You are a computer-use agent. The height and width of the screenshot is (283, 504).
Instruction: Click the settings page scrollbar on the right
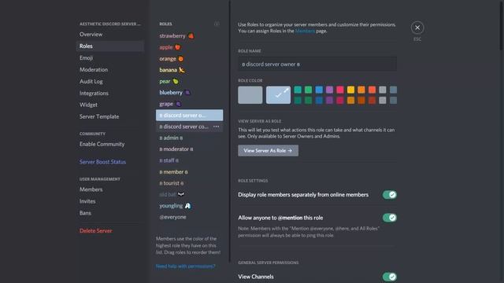[502, 25]
